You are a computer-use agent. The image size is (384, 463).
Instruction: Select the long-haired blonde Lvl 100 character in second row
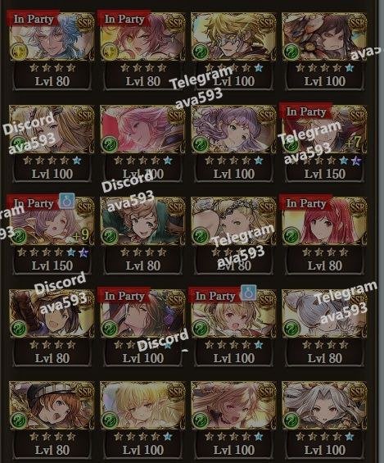pos(52,129)
